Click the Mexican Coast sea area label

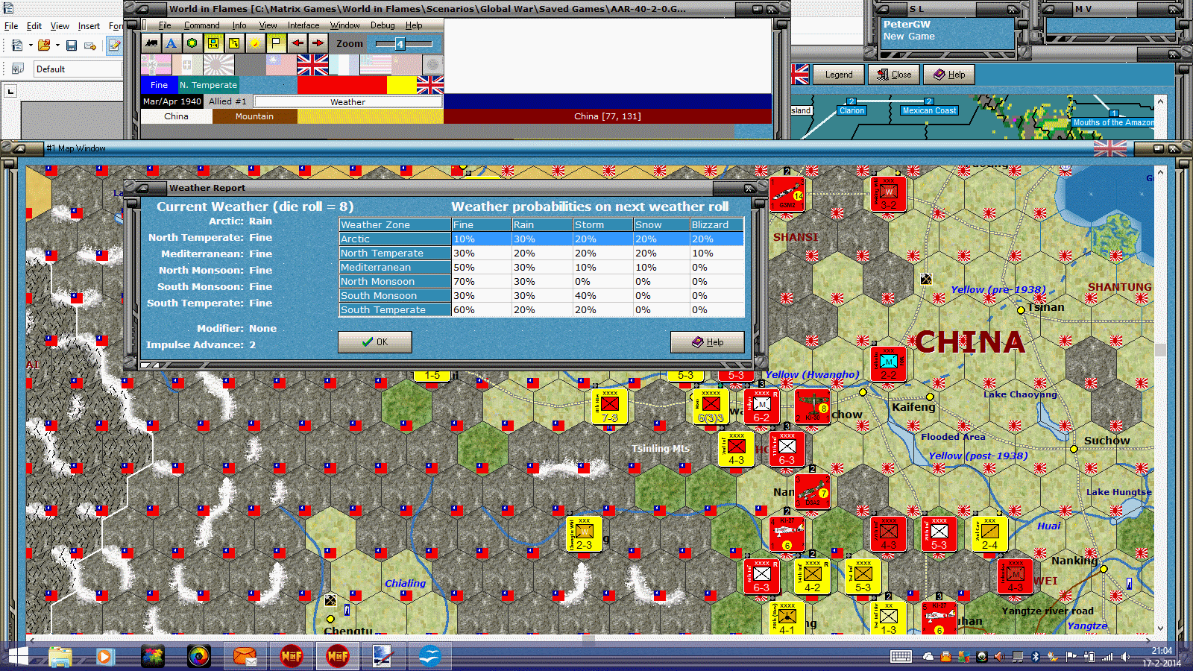[x=929, y=110]
